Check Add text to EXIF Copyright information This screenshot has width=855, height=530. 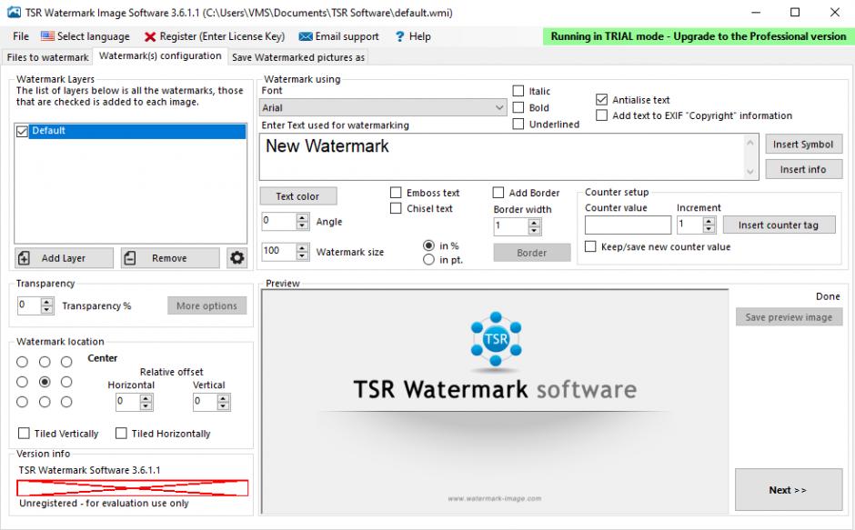[601, 115]
